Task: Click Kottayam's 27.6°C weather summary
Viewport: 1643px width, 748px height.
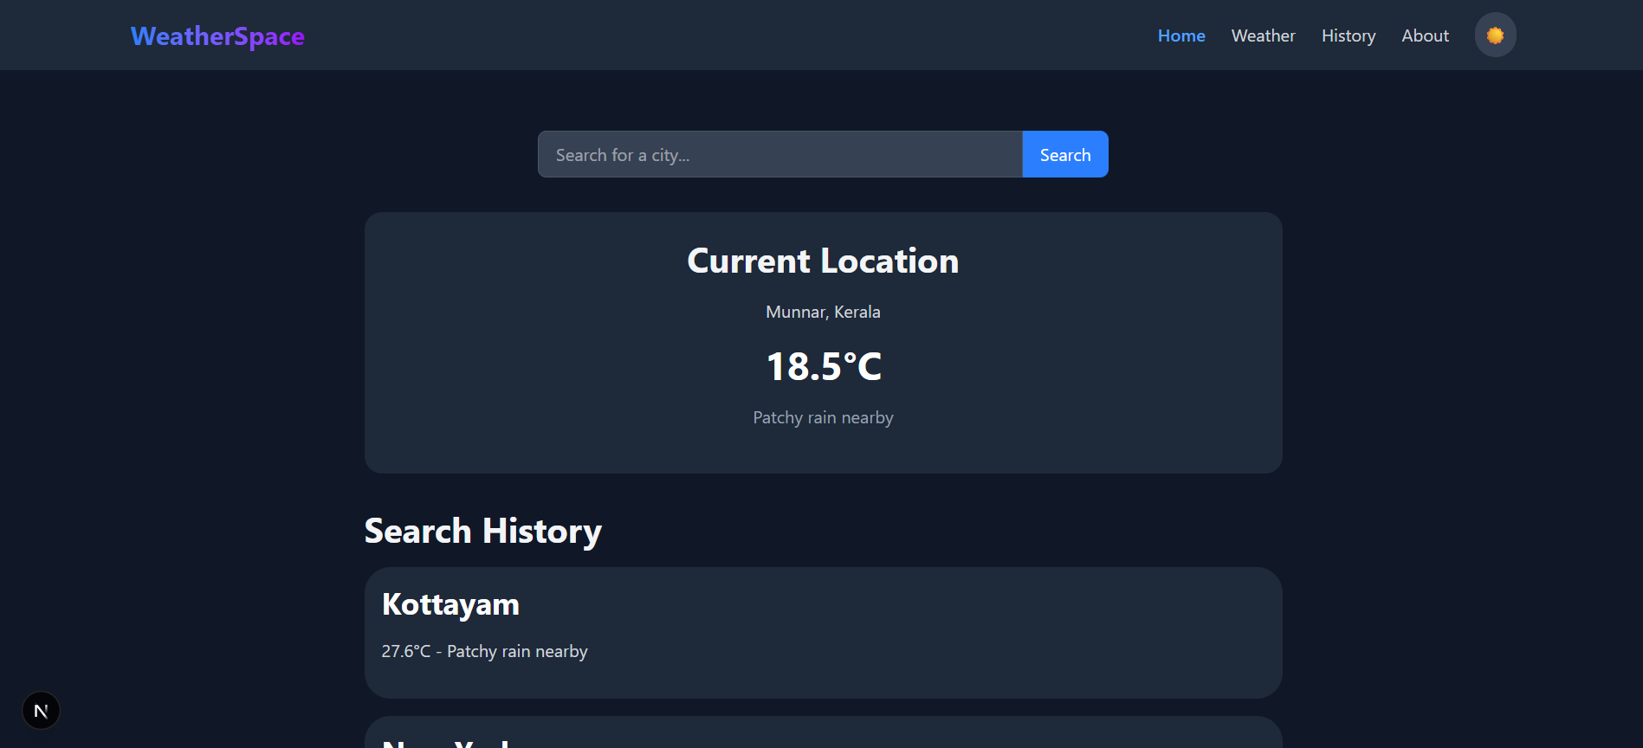Action: tap(484, 651)
